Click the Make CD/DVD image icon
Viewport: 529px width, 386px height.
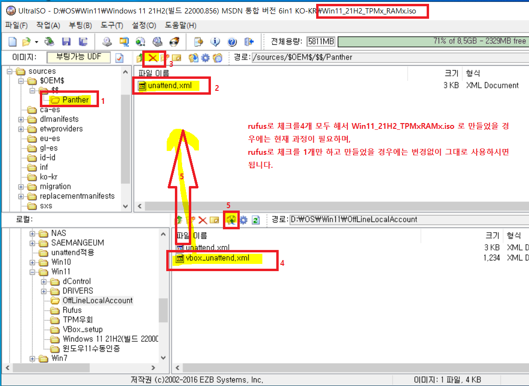point(107,42)
